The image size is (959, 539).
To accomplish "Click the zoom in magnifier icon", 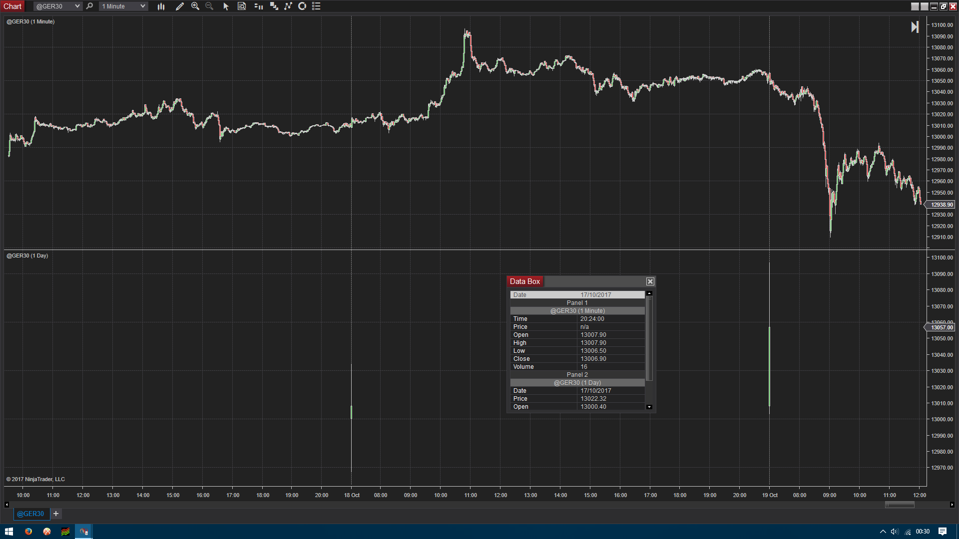I will click(x=195, y=6).
